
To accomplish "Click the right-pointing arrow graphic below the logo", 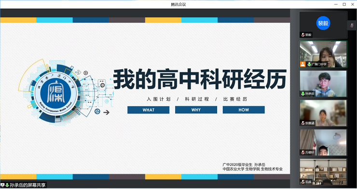I will point(106,113).
